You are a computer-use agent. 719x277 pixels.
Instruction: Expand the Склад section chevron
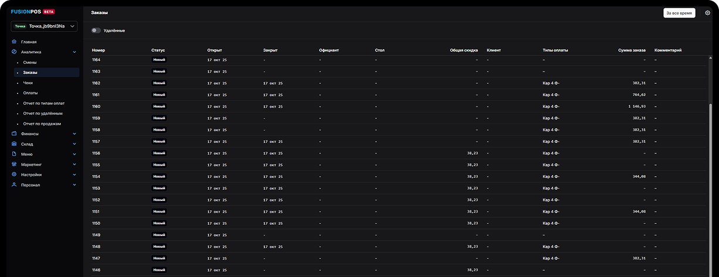[74, 144]
